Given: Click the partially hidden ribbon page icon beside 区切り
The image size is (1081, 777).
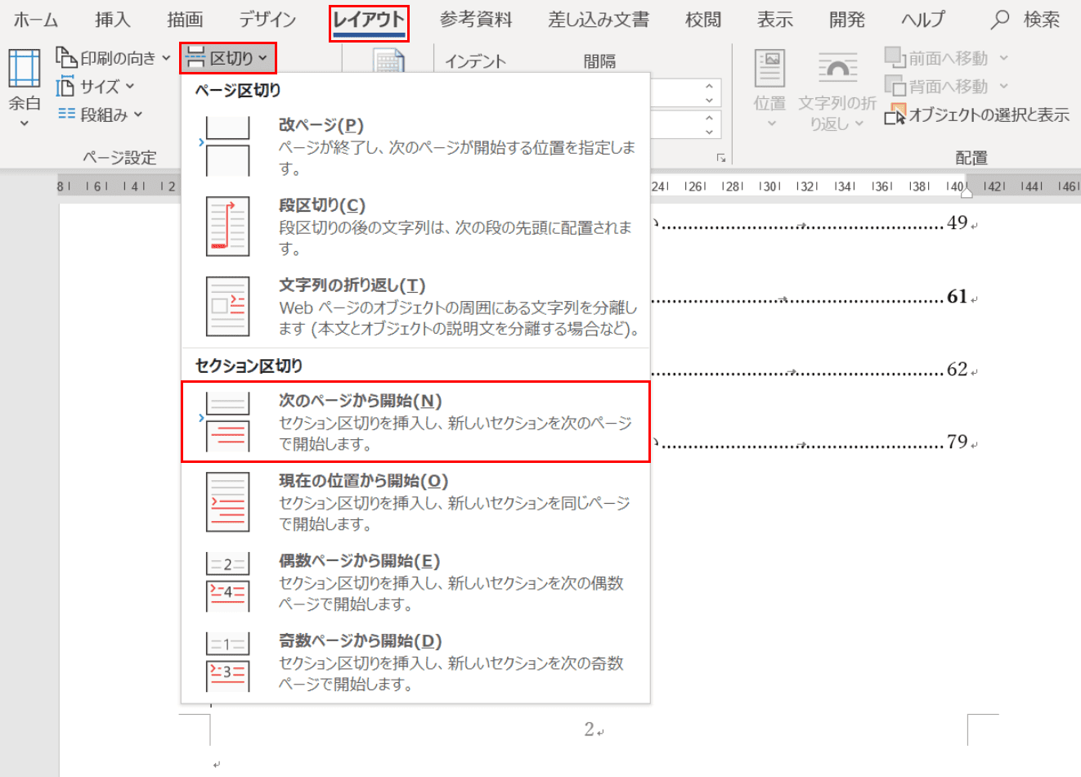Looking at the screenshot, I should click(388, 61).
